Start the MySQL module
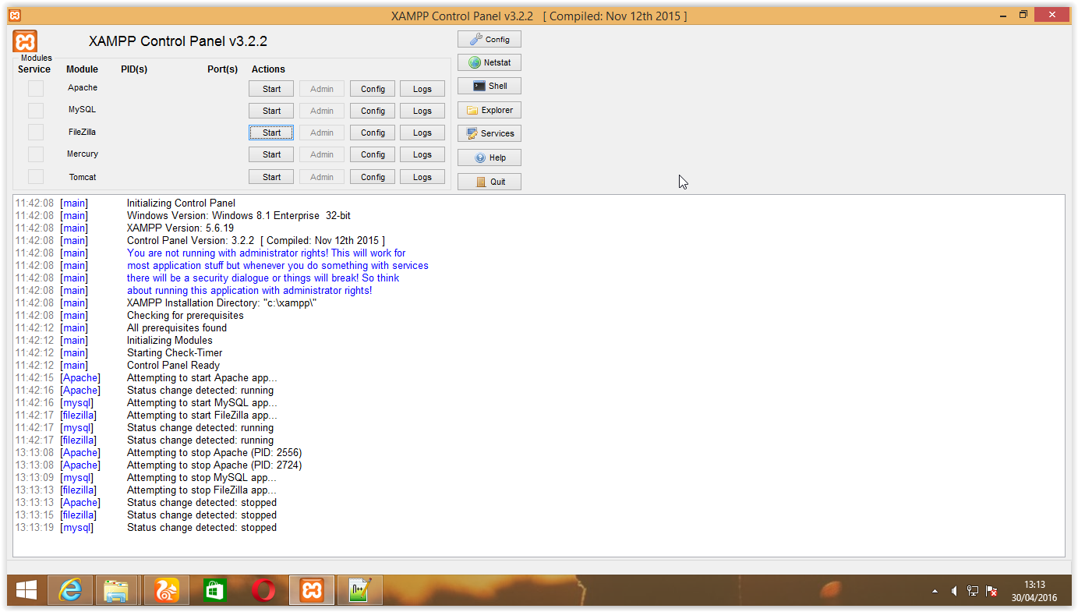Image resolution: width=1078 pixels, height=612 pixels. [271, 111]
